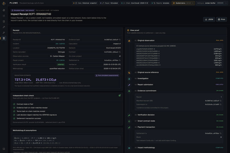The height and width of the screenshot is (153, 230).
Task: Click the Original observation step icon
Action: [x=129, y=41]
